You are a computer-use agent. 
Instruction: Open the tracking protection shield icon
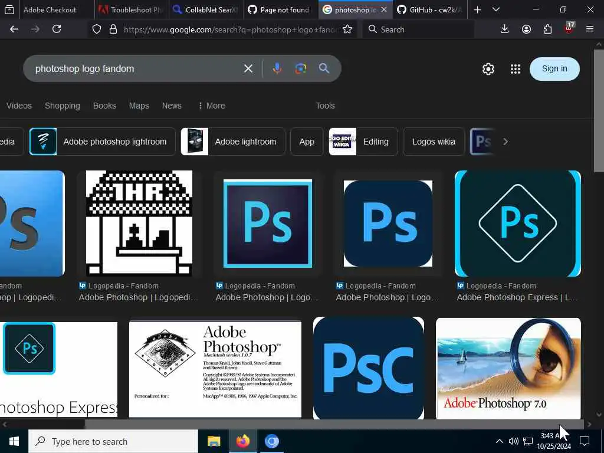pos(97,29)
